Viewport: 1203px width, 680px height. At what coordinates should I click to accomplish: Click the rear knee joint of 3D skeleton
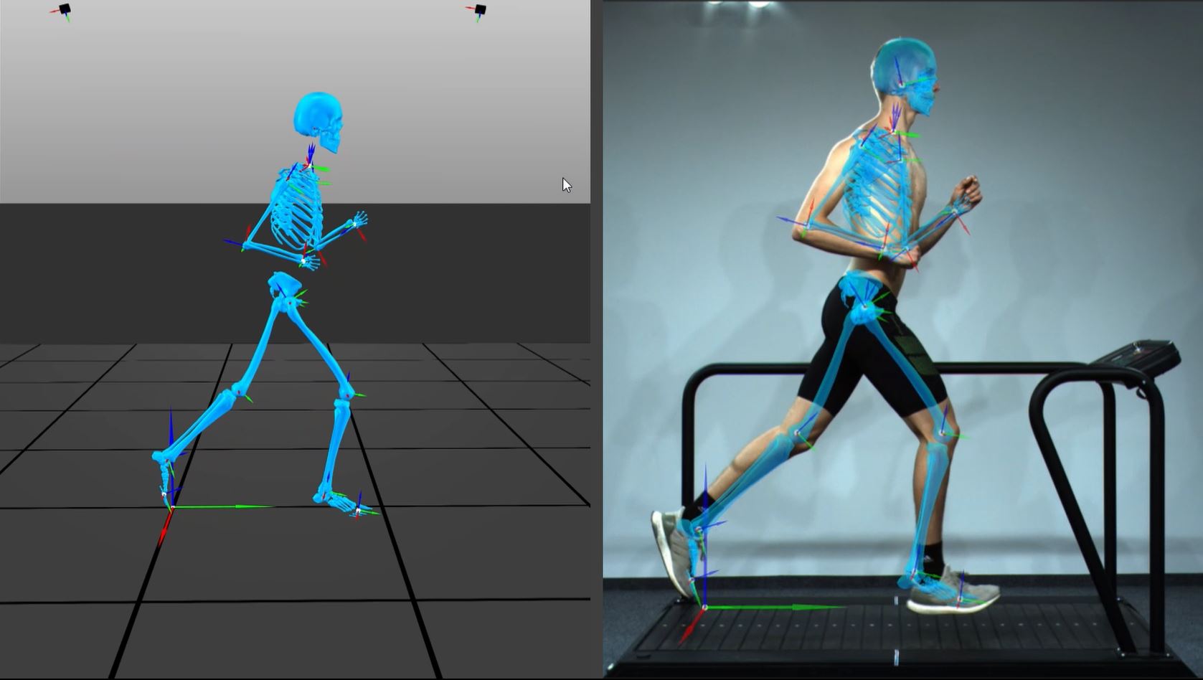tap(237, 392)
